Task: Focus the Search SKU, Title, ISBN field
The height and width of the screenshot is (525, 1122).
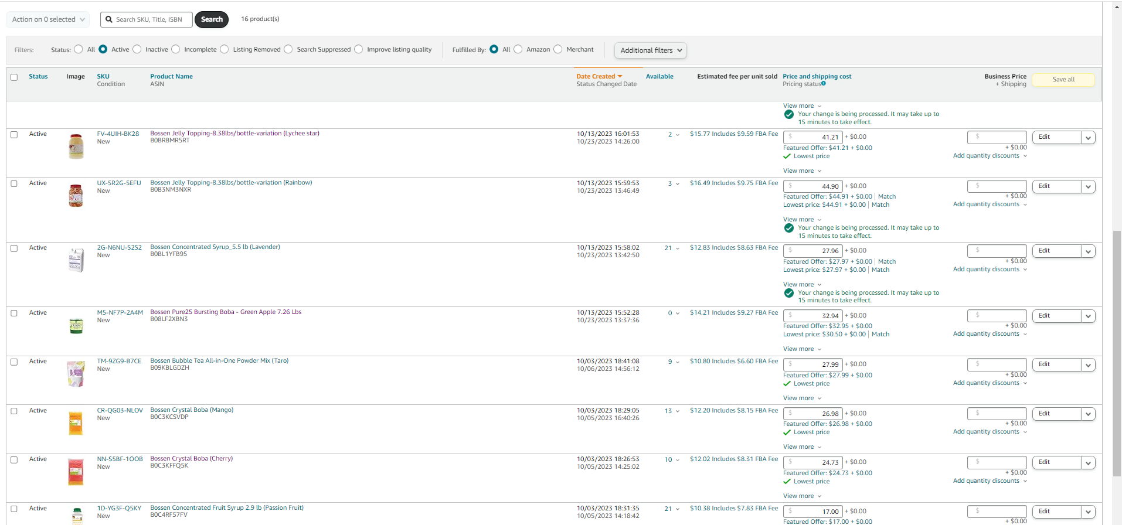Action: click(x=147, y=19)
